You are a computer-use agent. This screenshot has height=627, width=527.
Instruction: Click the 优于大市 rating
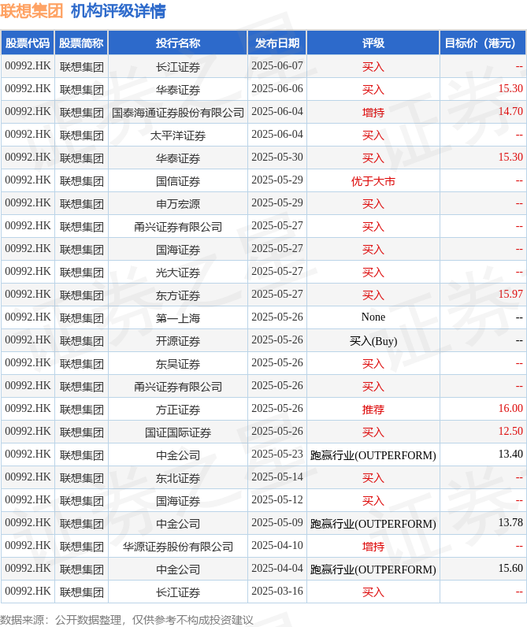click(x=373, y=180)
